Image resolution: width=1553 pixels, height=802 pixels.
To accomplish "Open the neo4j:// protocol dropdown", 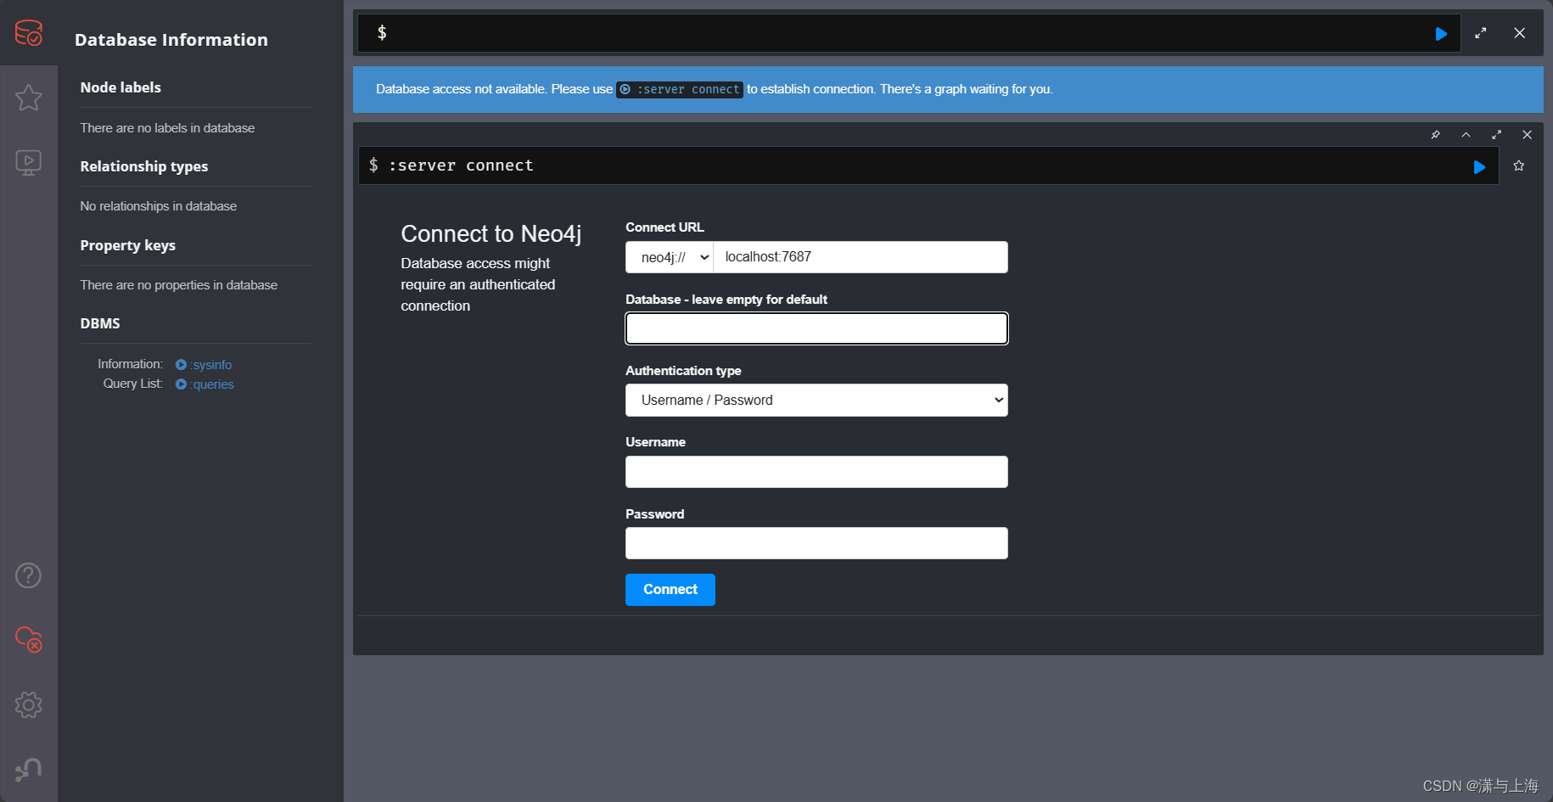I will point(670,257).
